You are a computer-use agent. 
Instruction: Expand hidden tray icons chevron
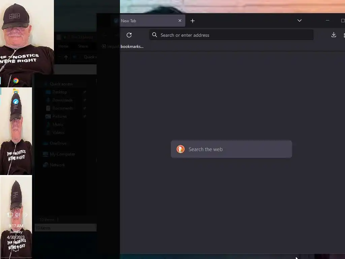click(x=26, y=215)
